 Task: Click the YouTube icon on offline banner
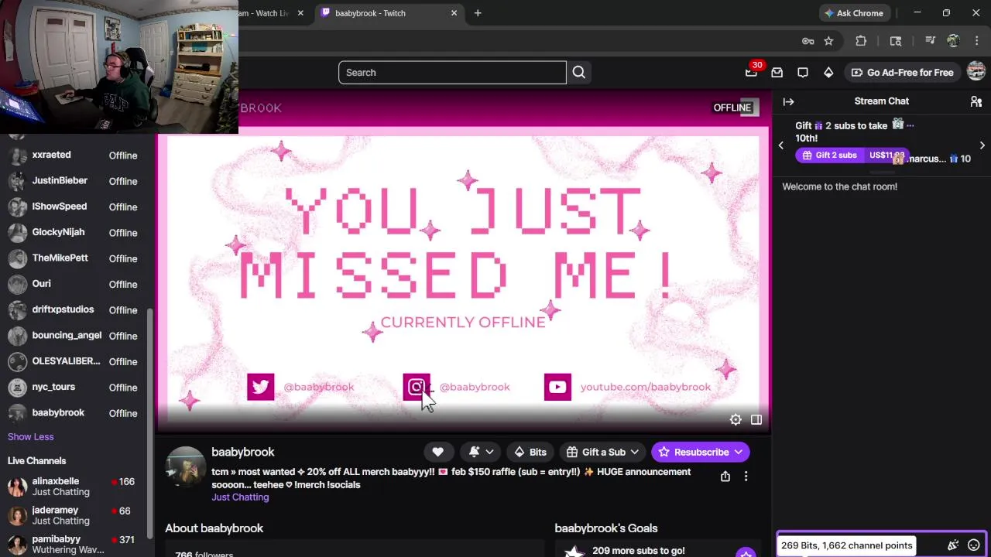(557, 387)
